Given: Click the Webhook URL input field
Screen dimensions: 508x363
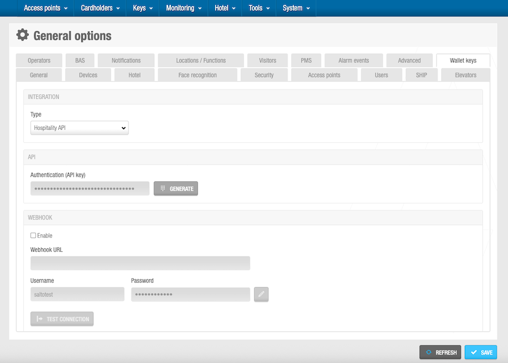Looking at the screenshot, I should point(140,263).
